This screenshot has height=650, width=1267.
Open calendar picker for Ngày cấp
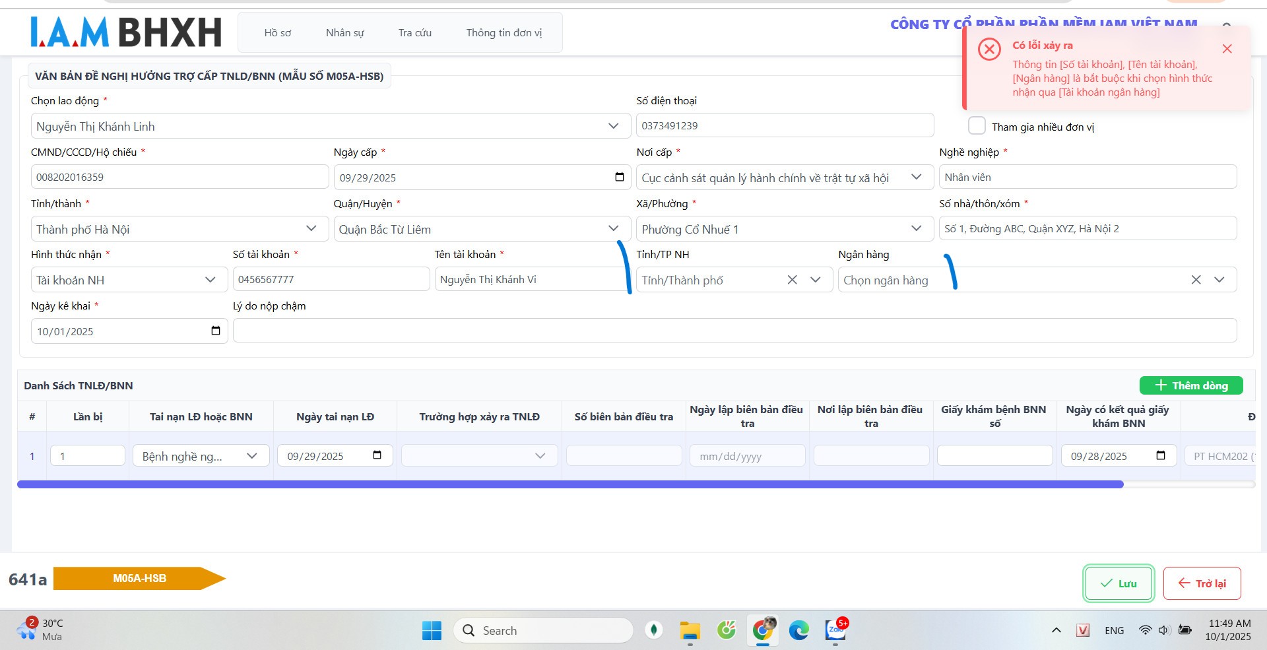pyautogui.click(x=619, y=177)
